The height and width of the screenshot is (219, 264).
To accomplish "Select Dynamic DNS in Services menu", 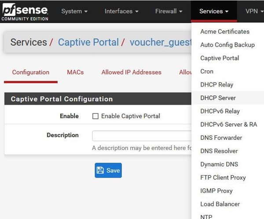I will (219, 164).
